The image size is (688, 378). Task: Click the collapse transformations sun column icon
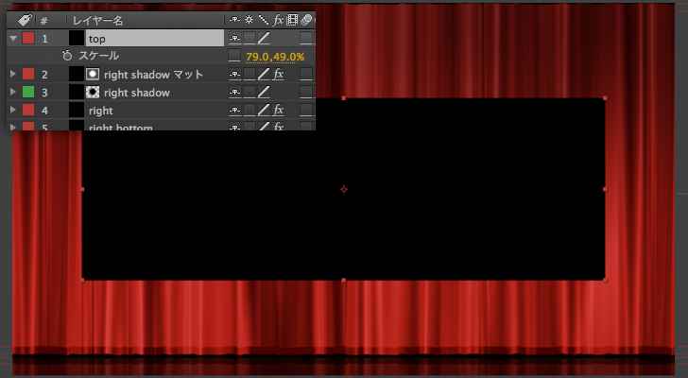click(x=249, y=20)
